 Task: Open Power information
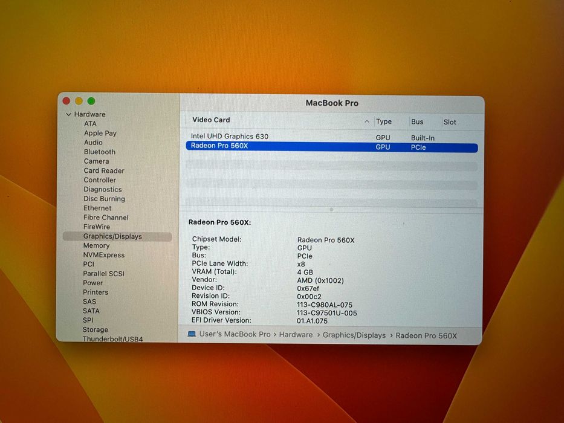tap(93, 283)
